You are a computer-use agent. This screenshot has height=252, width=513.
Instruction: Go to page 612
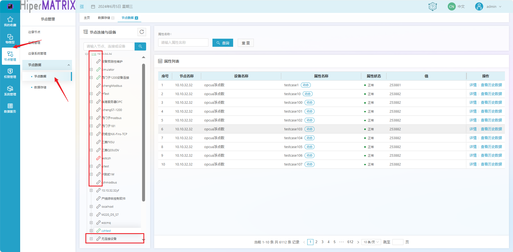pos(350,242)
